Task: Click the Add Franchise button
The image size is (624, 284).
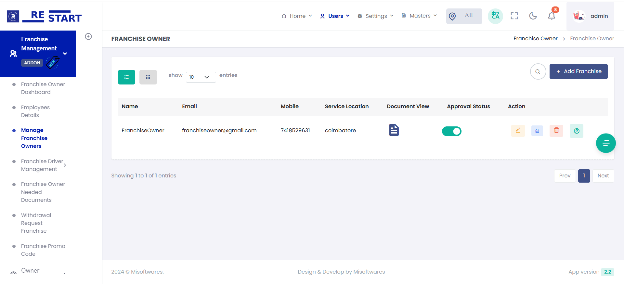Action: point(578,71)
